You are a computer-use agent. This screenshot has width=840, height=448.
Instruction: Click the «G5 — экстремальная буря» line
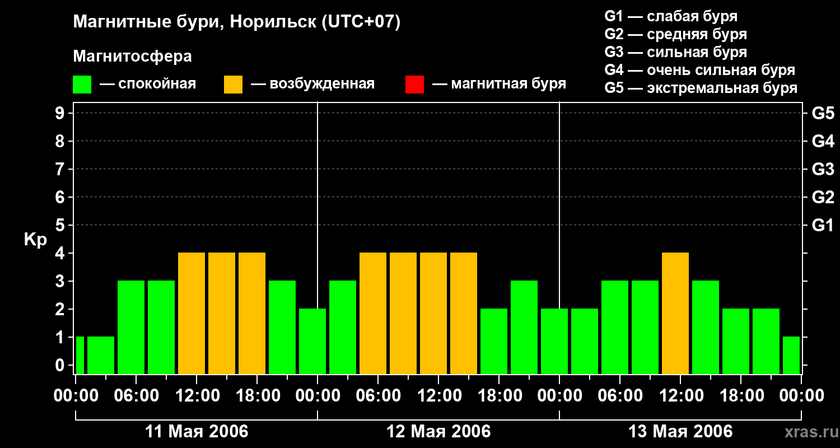click(701, 88)
